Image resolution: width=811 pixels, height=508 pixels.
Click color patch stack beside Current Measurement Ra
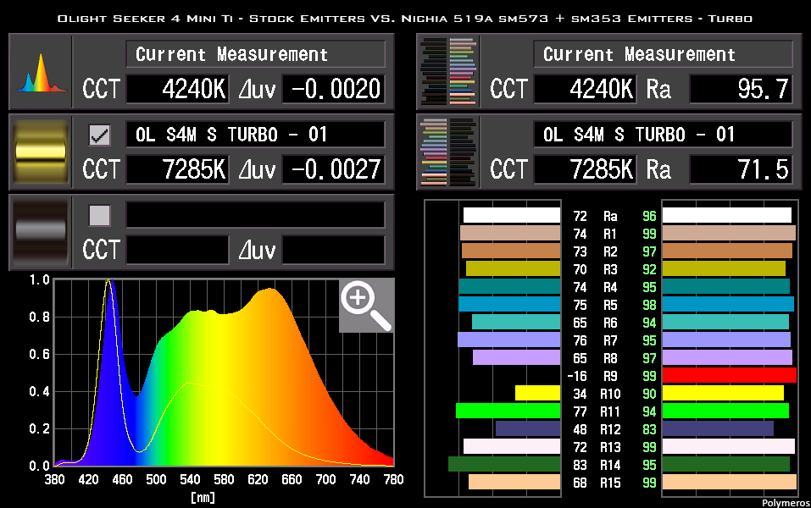[447, 71]
